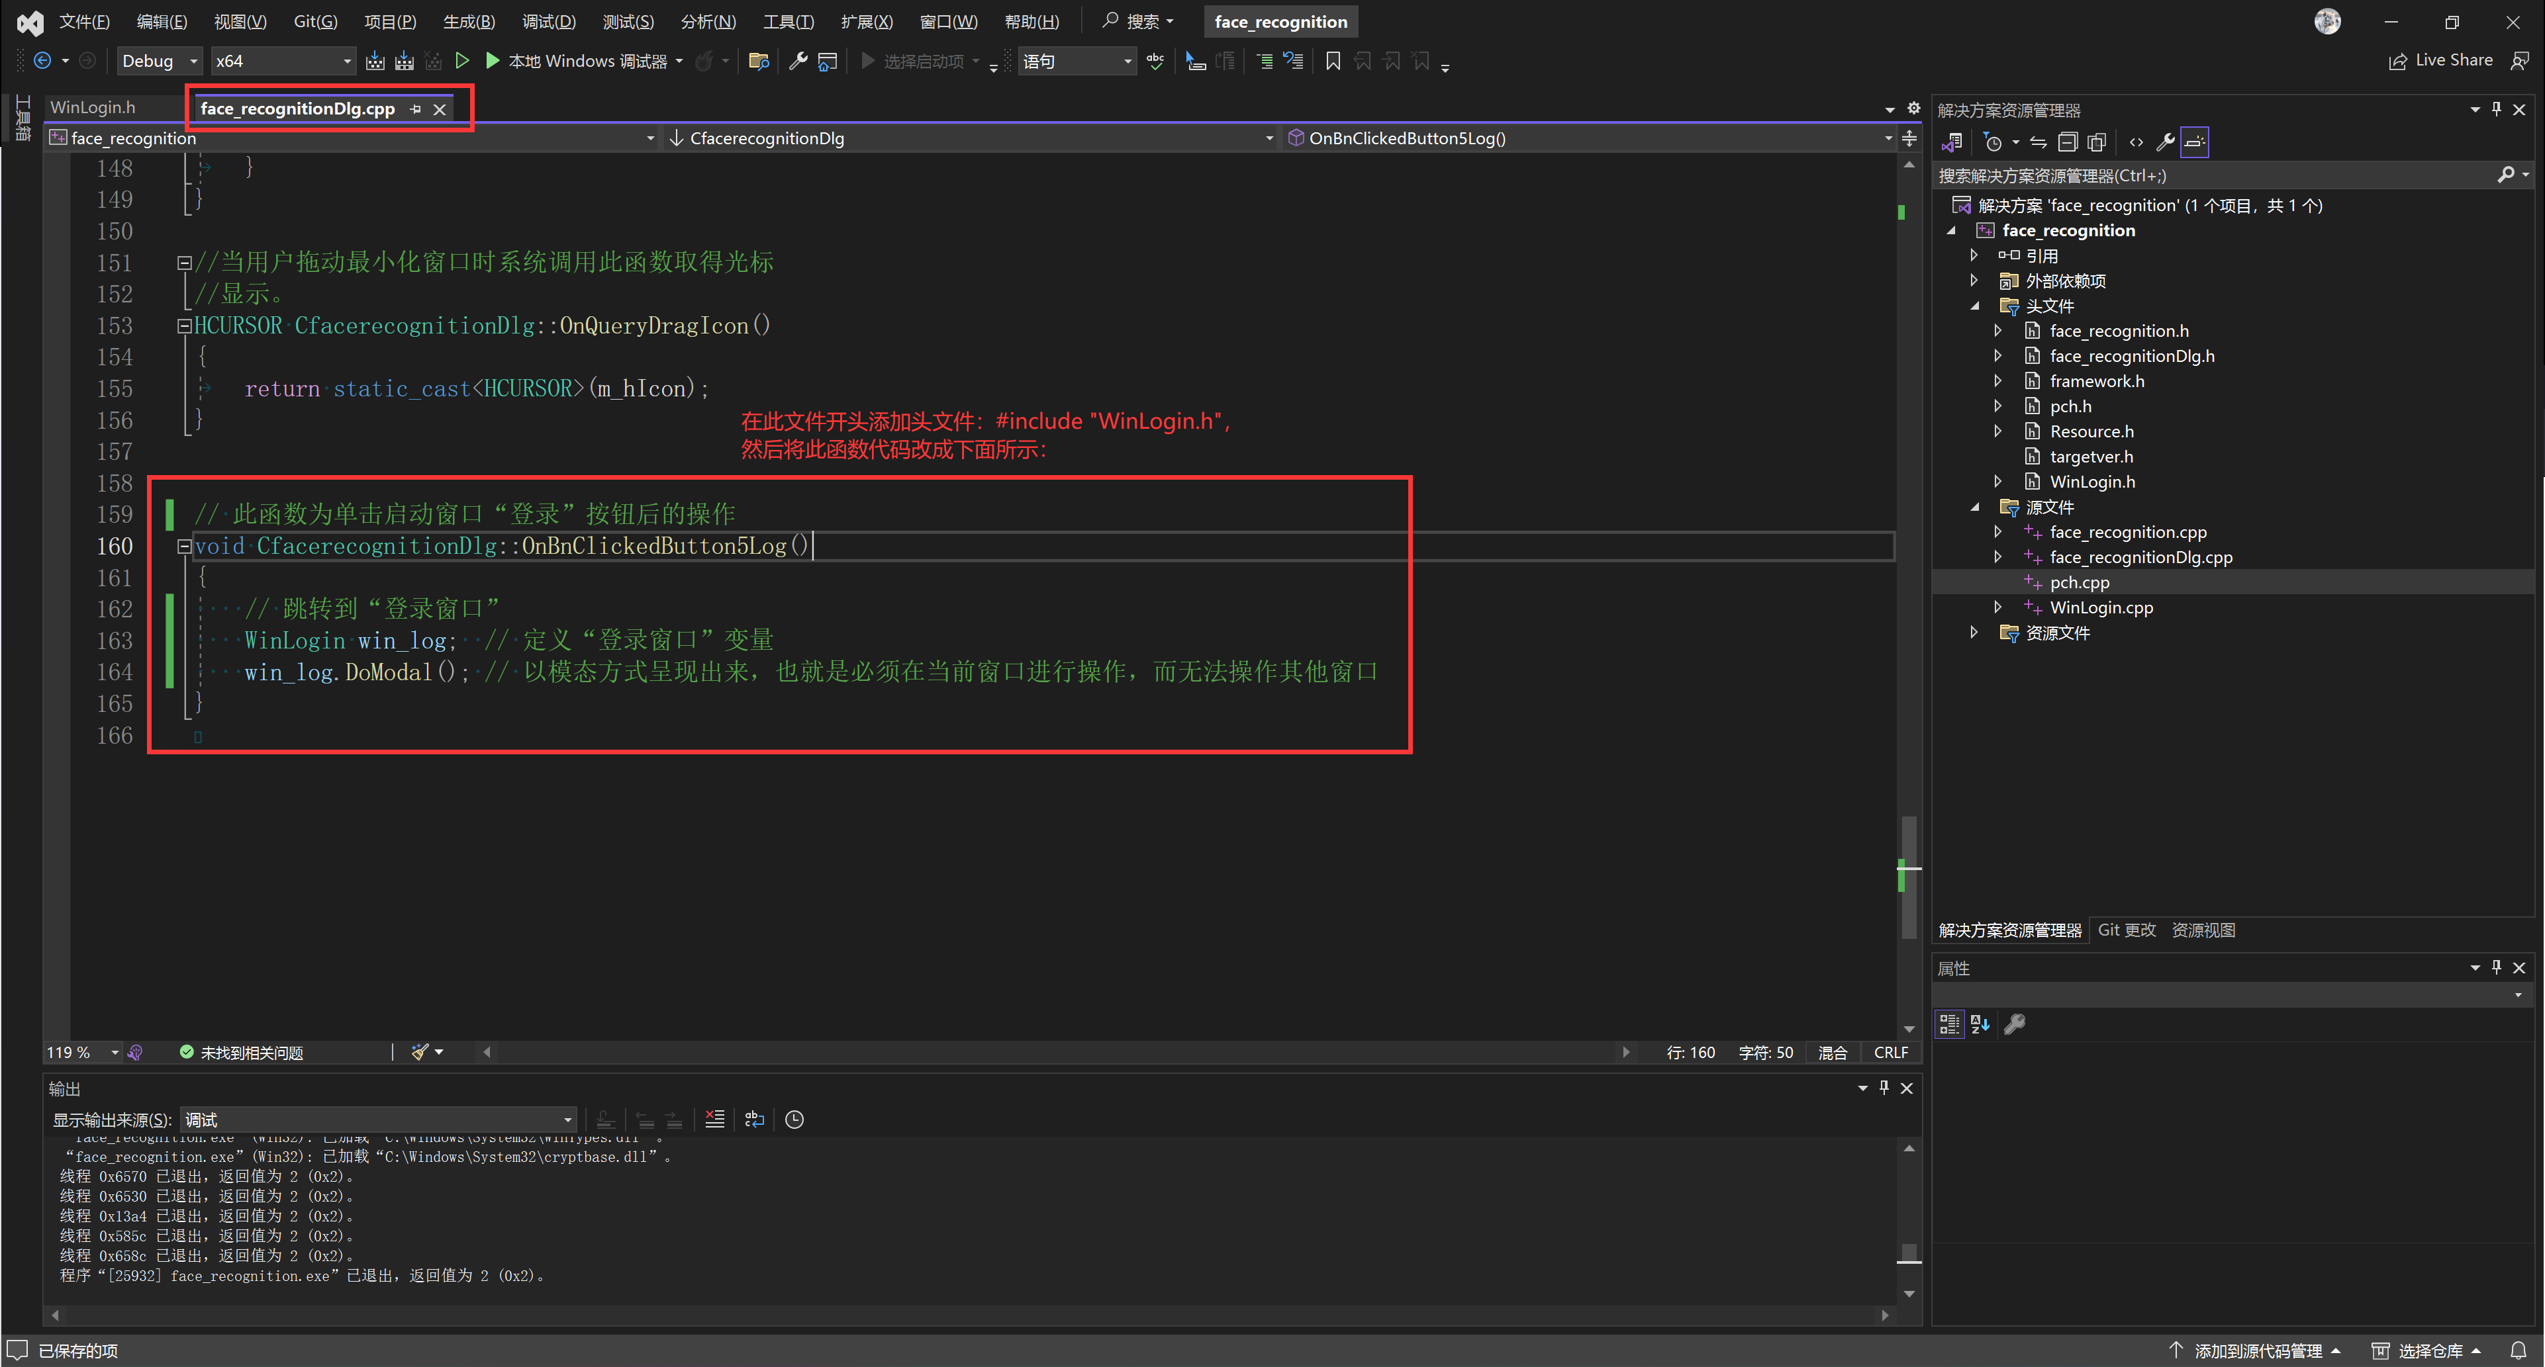Collapse all nodes icon in Solution Explorer

click(2068, 141)
